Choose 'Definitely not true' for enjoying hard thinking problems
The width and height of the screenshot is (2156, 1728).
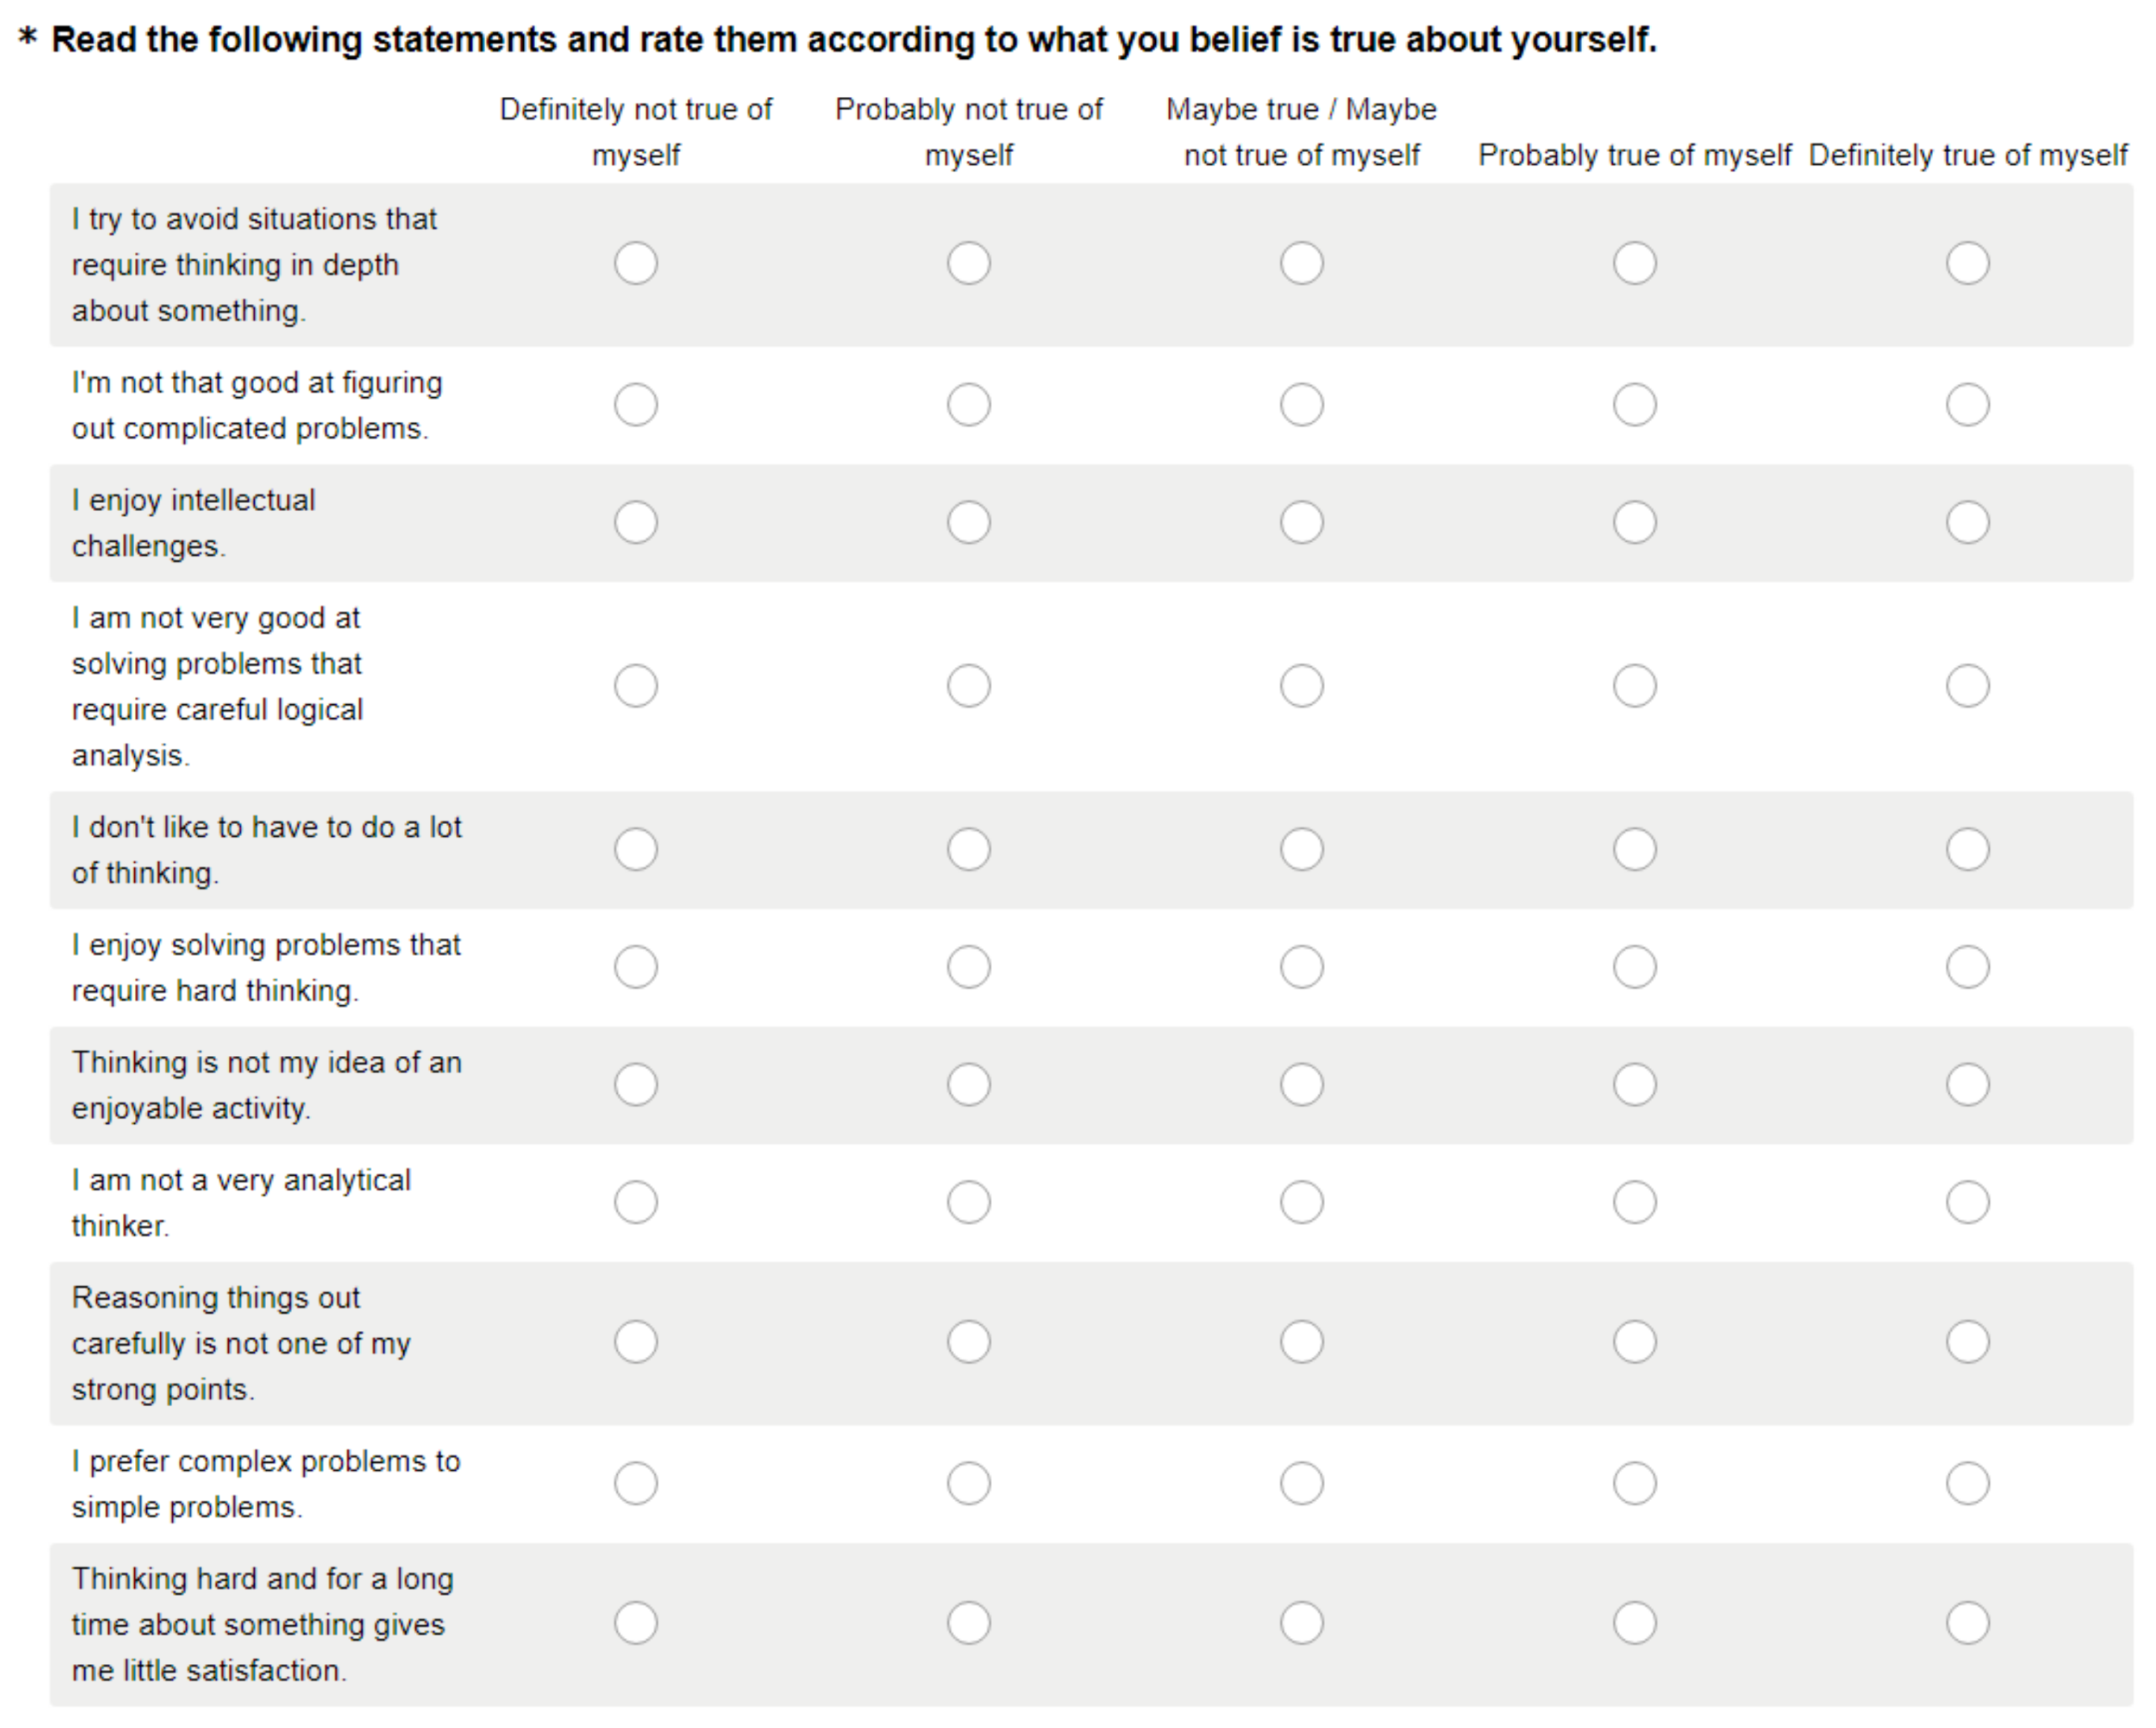pos(636,967)
